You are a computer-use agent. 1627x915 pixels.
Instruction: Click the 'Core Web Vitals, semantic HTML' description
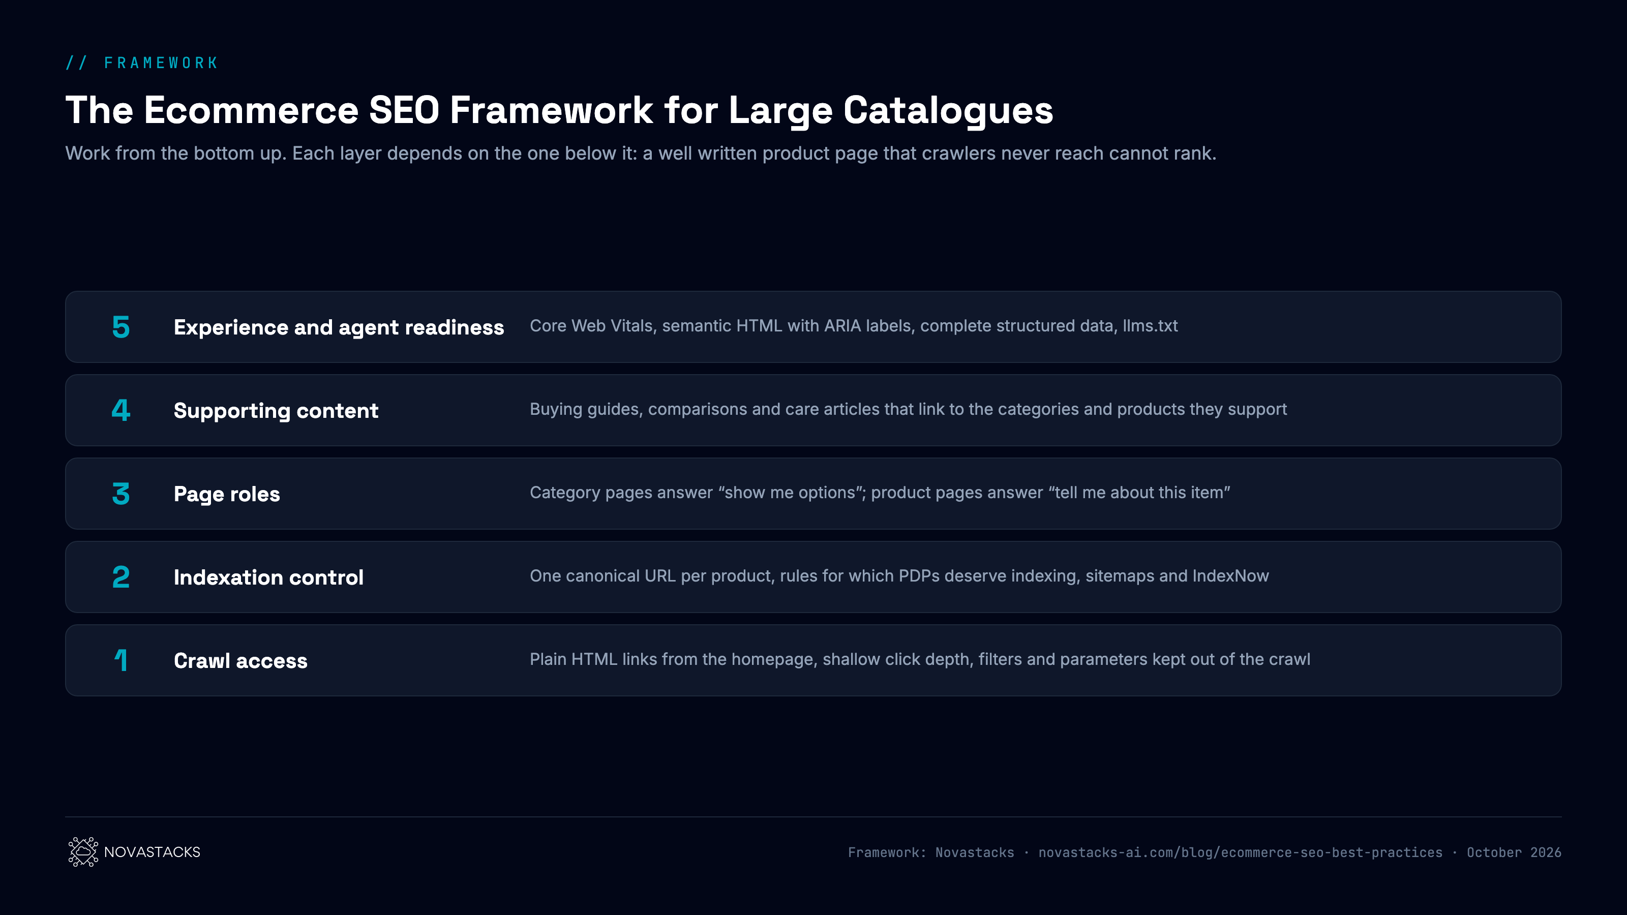click(x=853, y=326)
